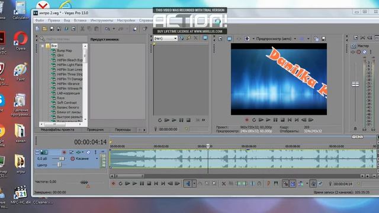The image size is (379, 213).
Task: Open overlays dropdown arrow in preview toolbar
Action: click(308, 38)
